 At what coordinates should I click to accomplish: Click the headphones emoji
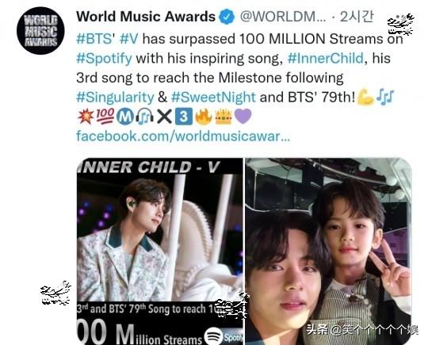point(145,117)
